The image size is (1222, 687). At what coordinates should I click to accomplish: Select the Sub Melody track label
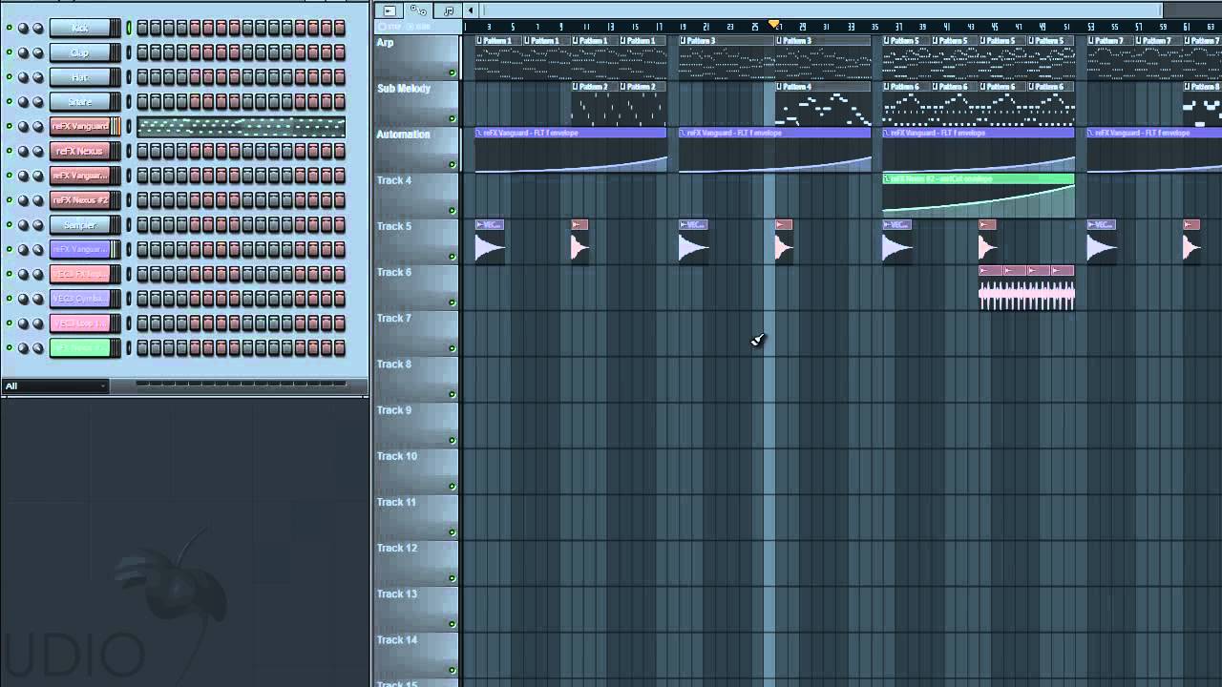404,89
